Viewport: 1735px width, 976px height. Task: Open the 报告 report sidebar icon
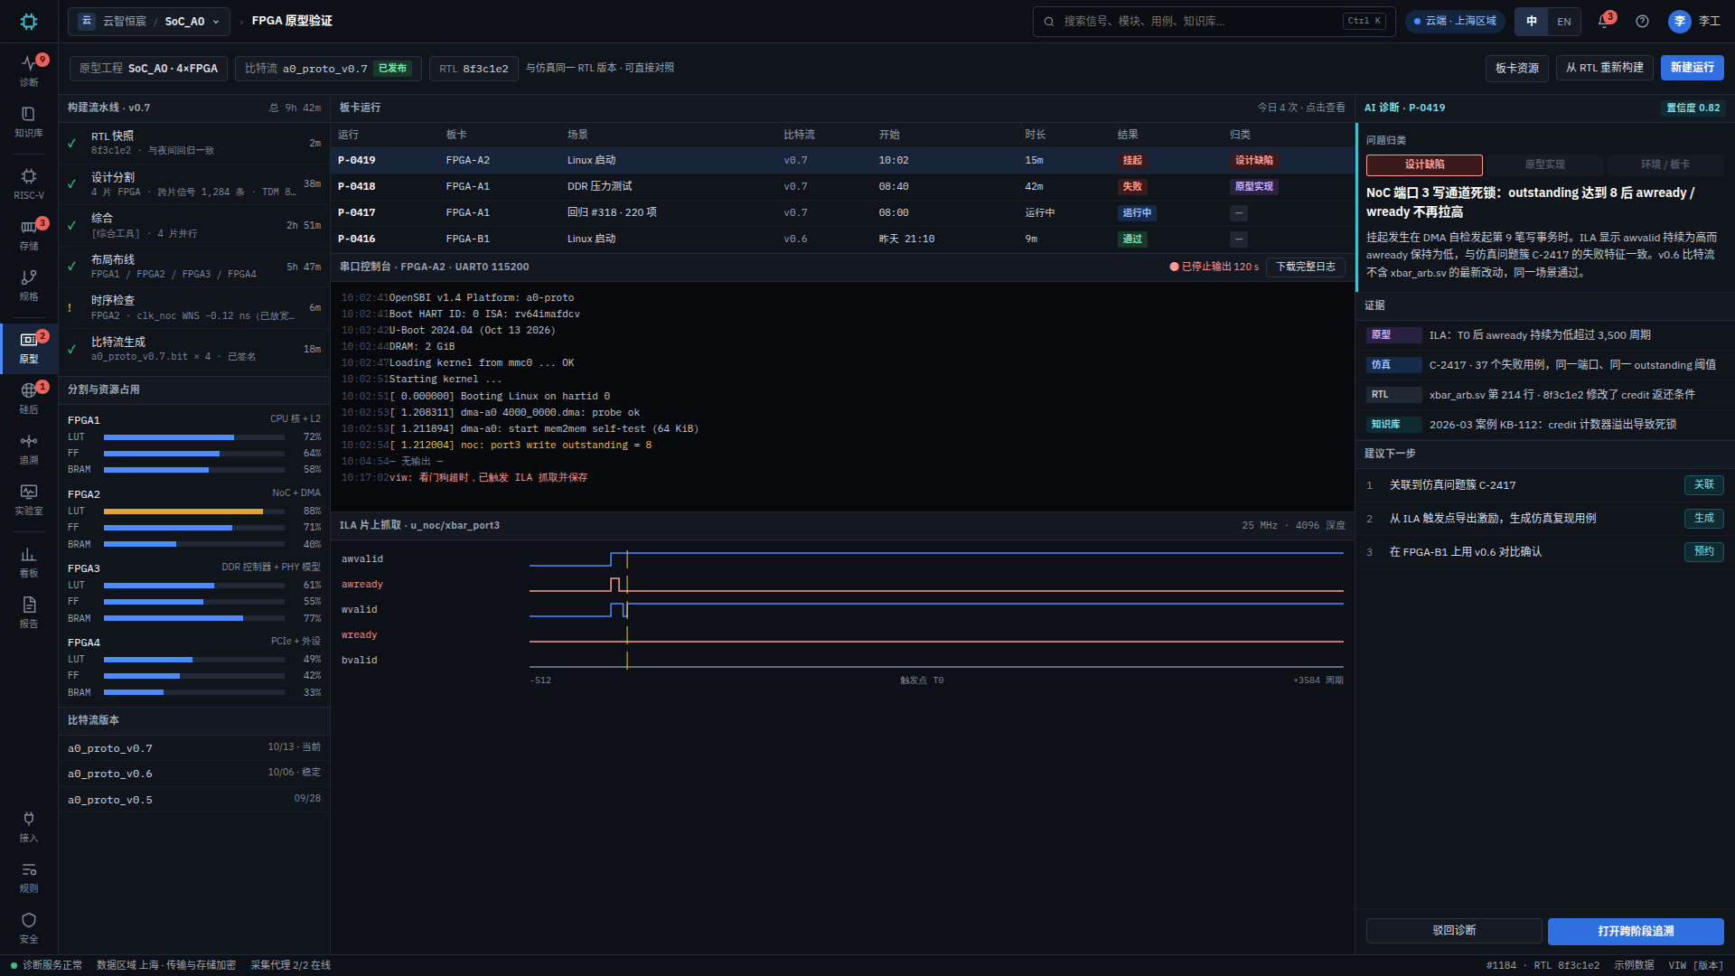pos(29,612)
